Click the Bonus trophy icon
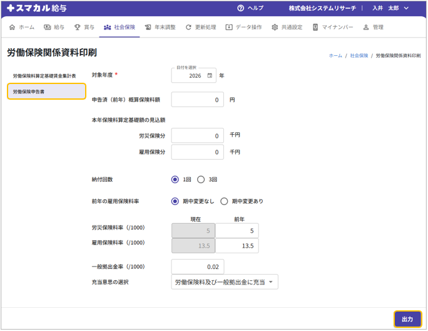This screenshot has height=331, width=428. click(78, 28)
